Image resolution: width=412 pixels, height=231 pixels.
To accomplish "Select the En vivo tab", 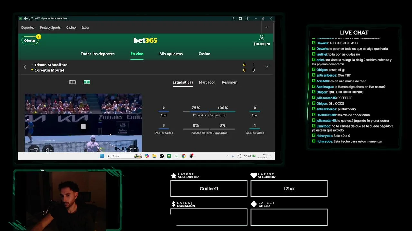I will point(137,54).
